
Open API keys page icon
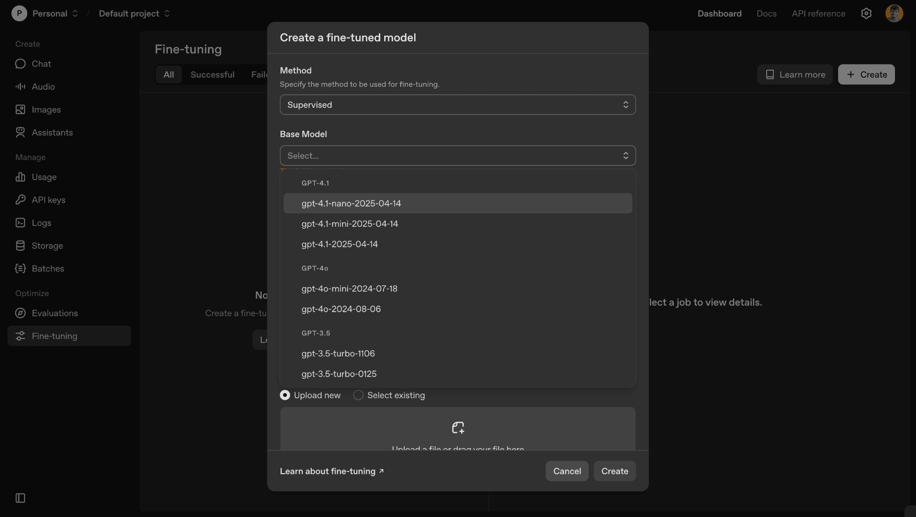click(x=20, y=200)
